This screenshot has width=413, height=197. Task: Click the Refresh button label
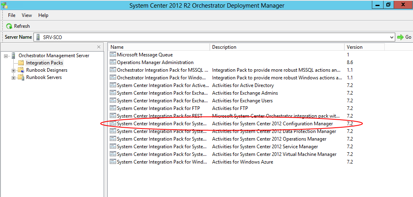22,26
